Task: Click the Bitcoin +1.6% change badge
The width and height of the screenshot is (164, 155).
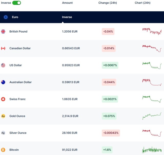Action: click(107, 150)
